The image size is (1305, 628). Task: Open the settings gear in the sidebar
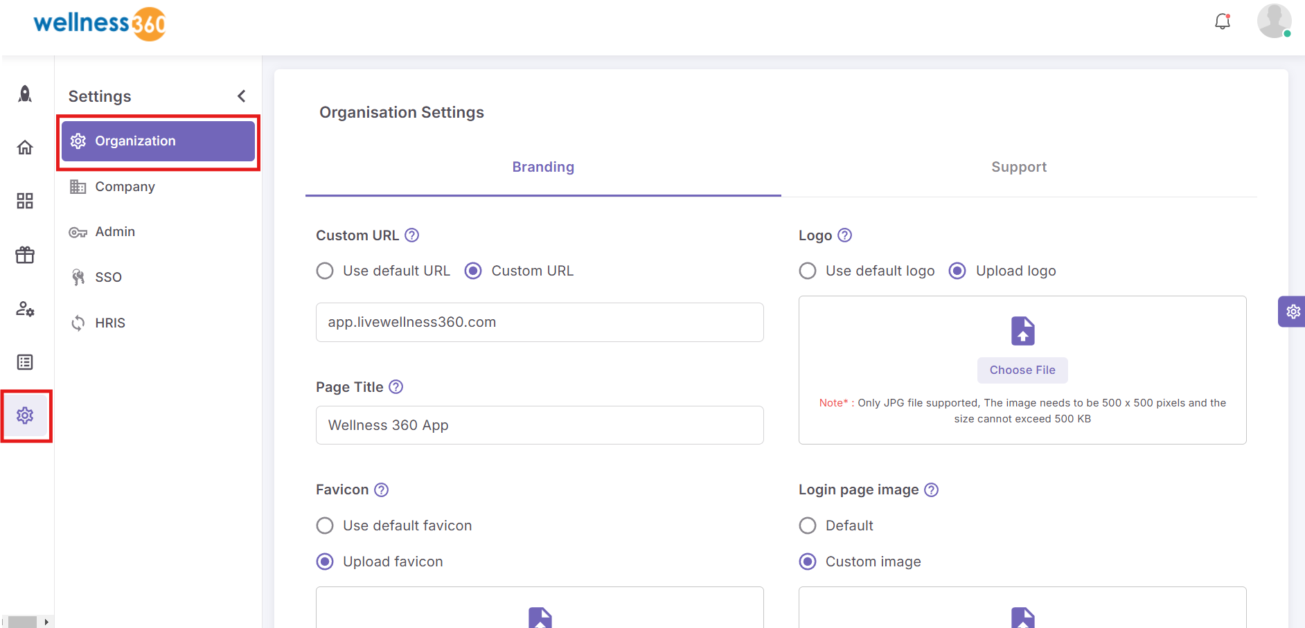(25, 415)
